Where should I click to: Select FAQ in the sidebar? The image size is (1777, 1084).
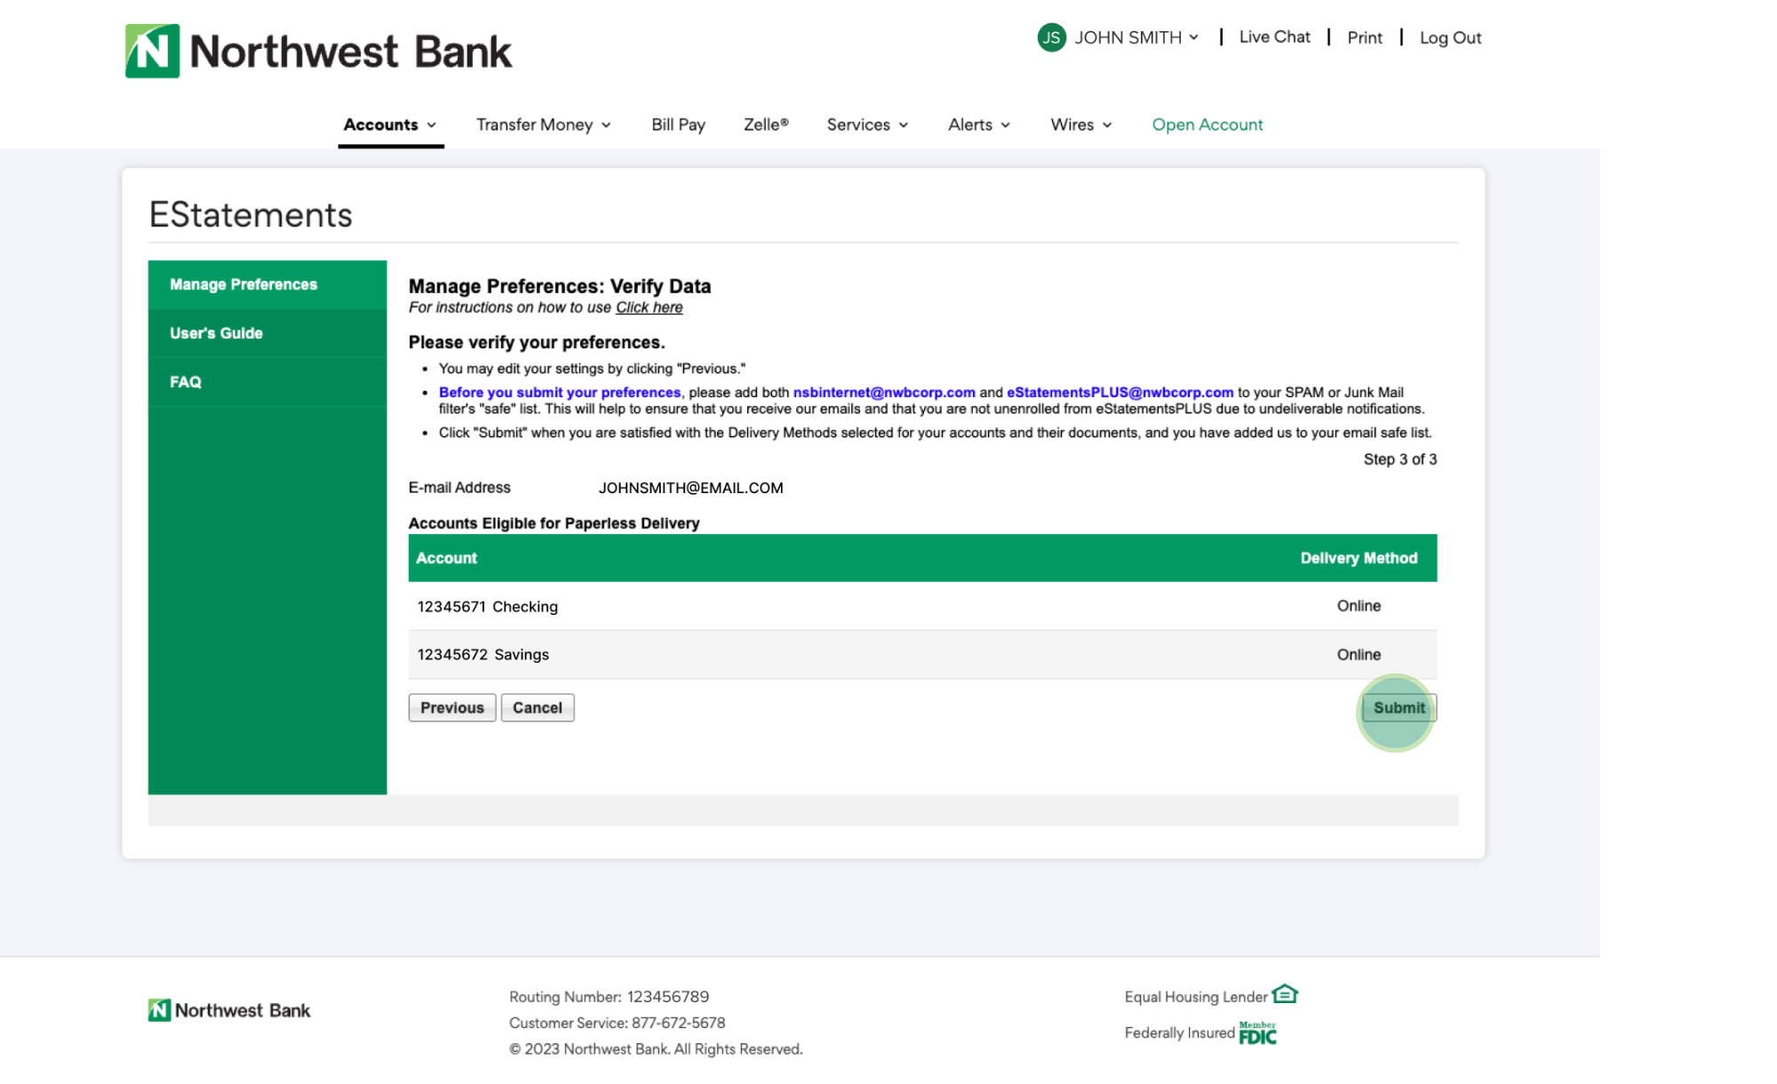186,382
